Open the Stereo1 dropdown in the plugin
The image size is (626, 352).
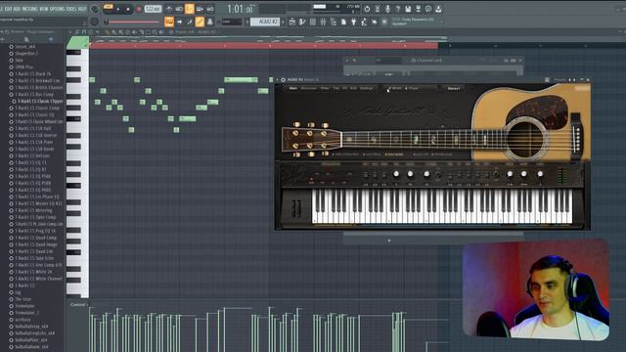click(x=454, y=88)
